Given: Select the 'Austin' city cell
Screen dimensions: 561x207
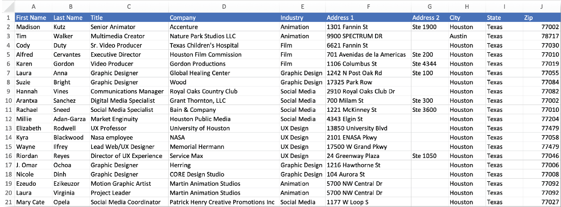Looking at the screenshot, I should pos(467,36).
